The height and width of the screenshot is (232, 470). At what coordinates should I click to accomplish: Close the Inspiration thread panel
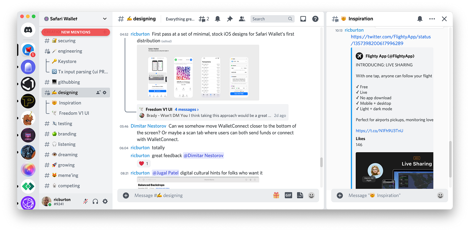point(444,19)
